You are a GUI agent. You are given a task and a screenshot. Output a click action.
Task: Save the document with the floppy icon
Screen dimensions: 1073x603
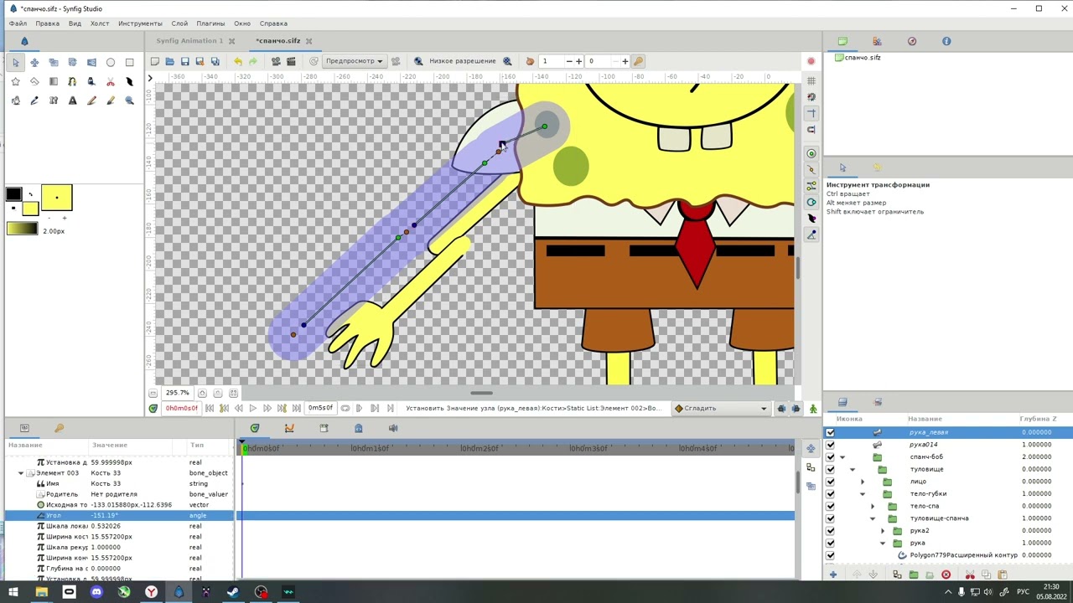point(184,61)
